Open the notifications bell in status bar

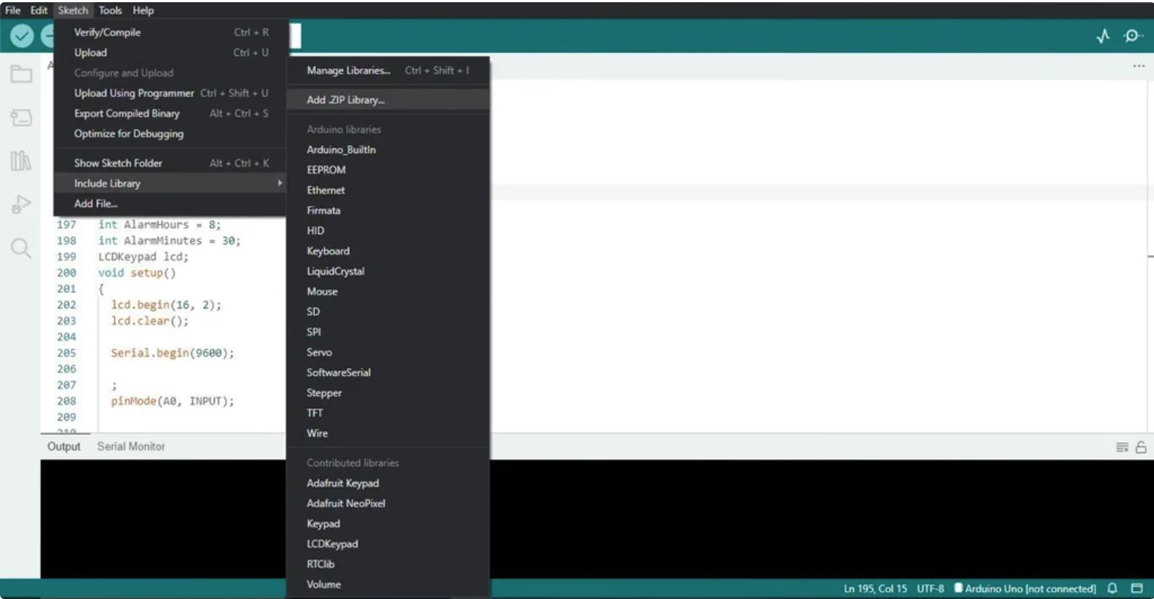(1113, 588)
